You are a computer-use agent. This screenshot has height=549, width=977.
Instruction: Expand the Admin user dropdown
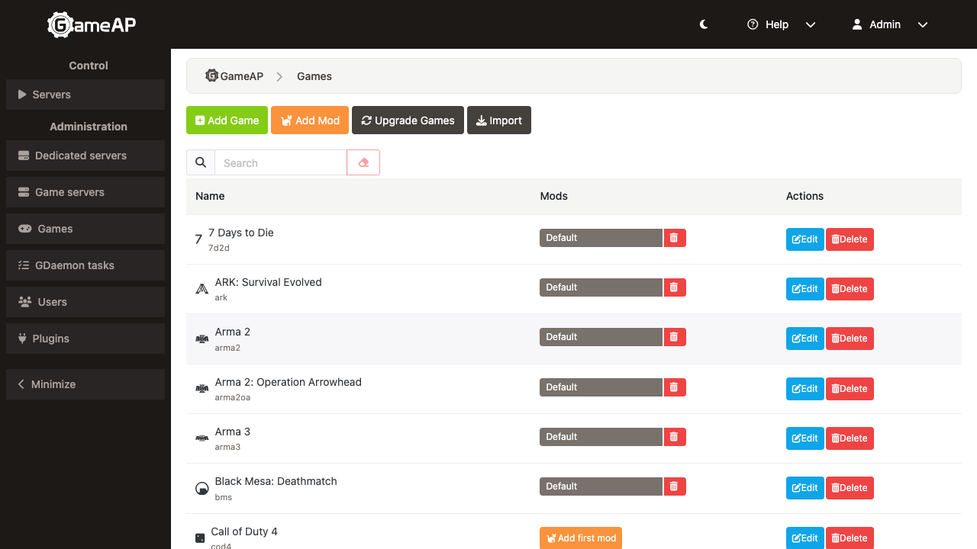(x=890, y=24)
